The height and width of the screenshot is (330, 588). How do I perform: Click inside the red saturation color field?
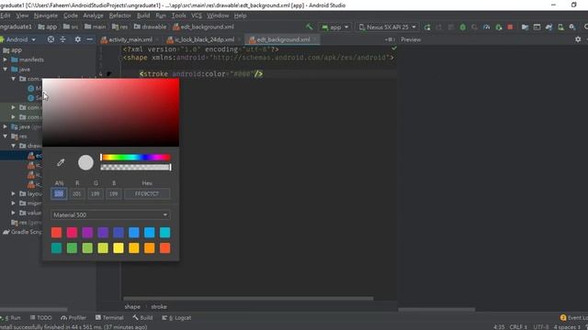110,112
